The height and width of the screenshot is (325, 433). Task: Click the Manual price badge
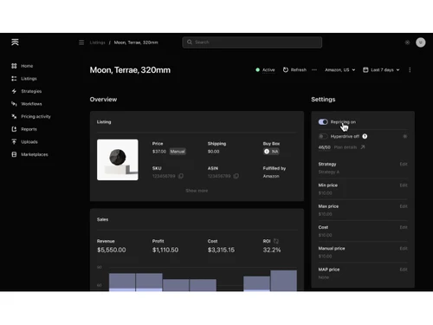pyautogui.click(x=178, y=152)
